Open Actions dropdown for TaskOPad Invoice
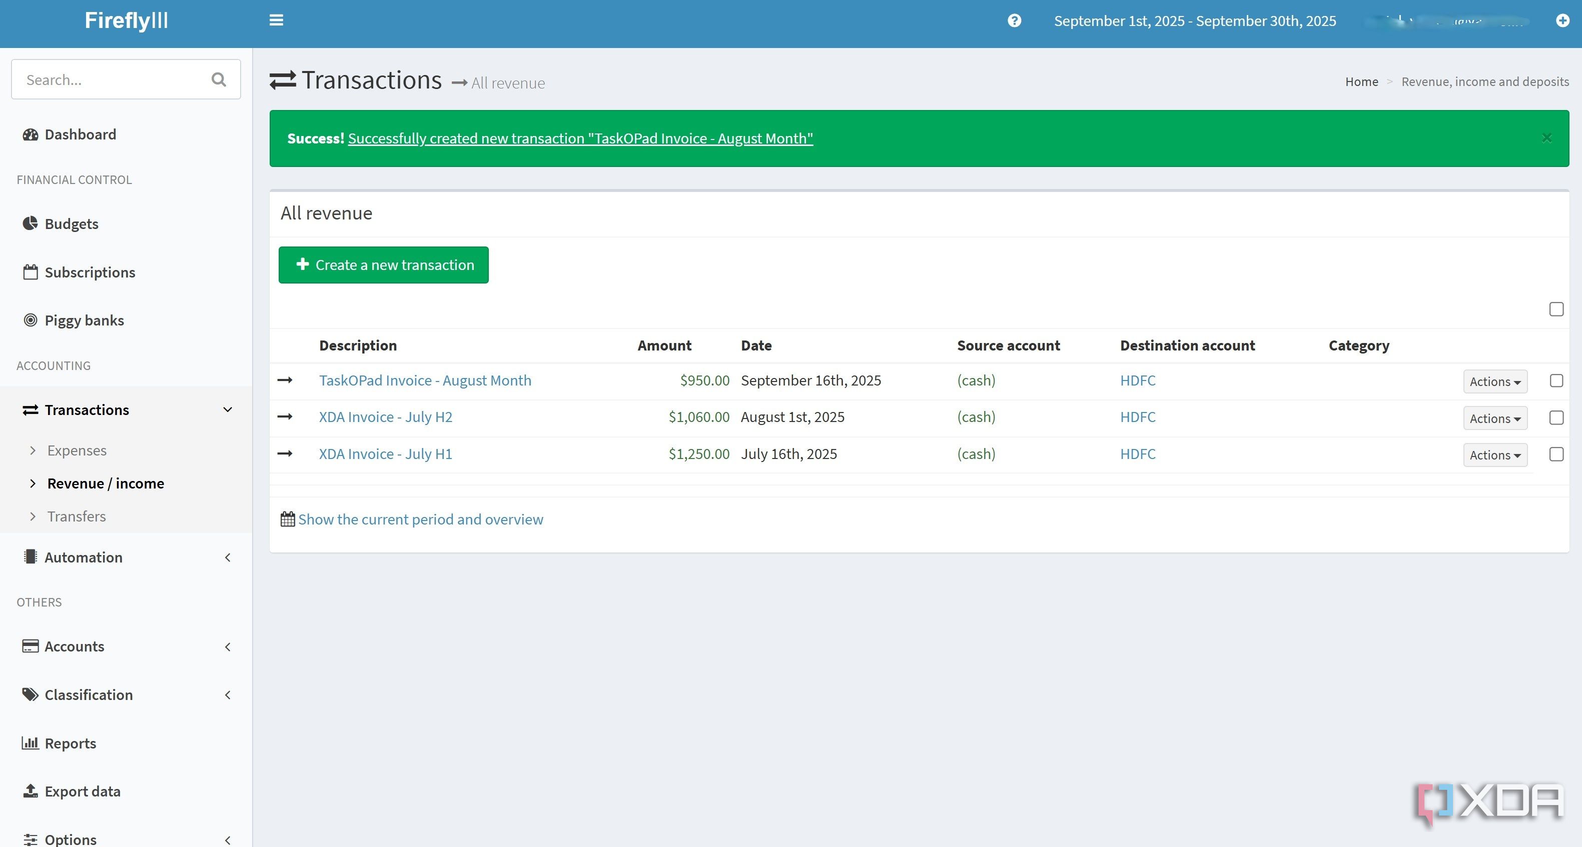The height and width of the screenshot is (847, 1582). tap(1495, 381)
